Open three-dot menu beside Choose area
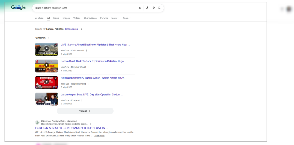Viewport: 294px width, 145px height. pyautogui.click(x=81, y=29)
